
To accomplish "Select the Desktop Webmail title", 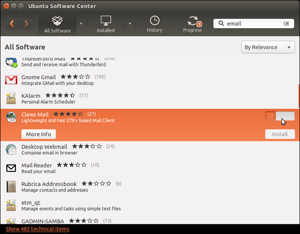I will (x=44, y=146).
